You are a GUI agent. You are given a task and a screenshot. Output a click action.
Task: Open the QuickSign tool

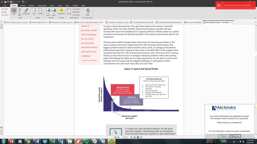[x=26, y=11]
